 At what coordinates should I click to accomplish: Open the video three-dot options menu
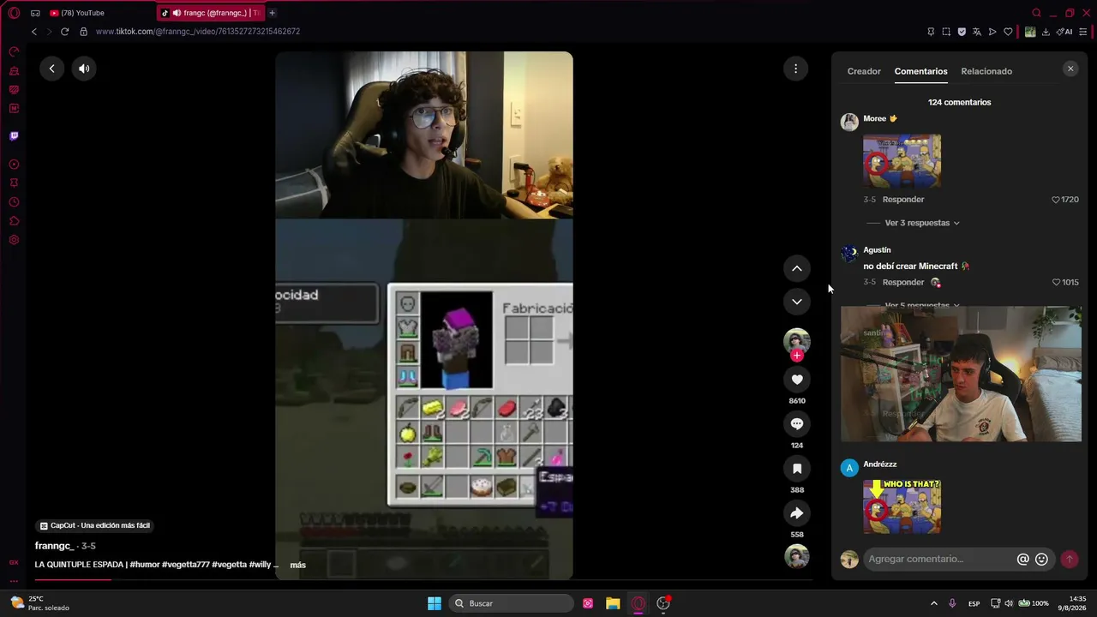click(x=795, y=69)
